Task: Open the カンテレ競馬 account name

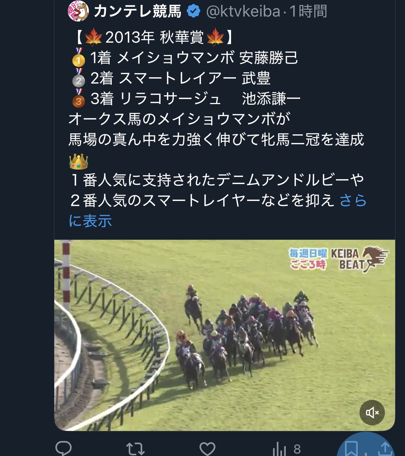Action: [138, 12]
